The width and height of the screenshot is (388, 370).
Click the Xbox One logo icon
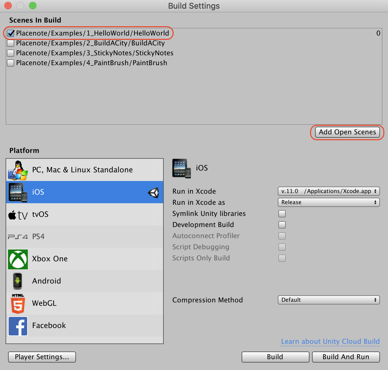pyautogui.click(x=18, y=259)
